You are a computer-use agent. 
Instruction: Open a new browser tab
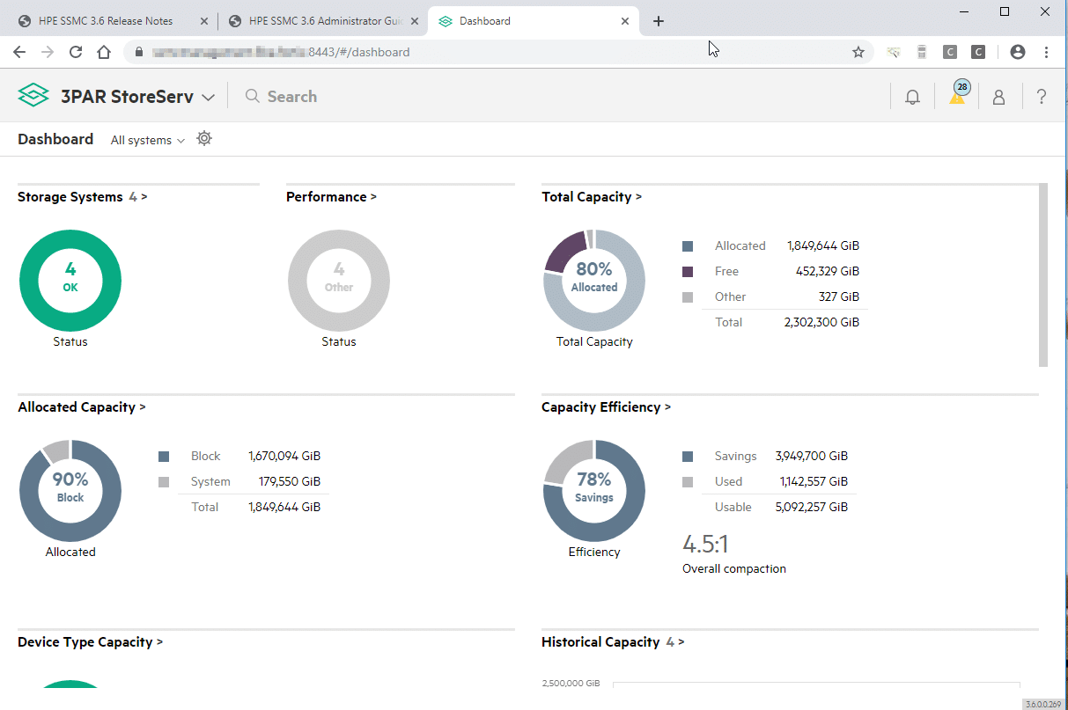tap(659, 21)
